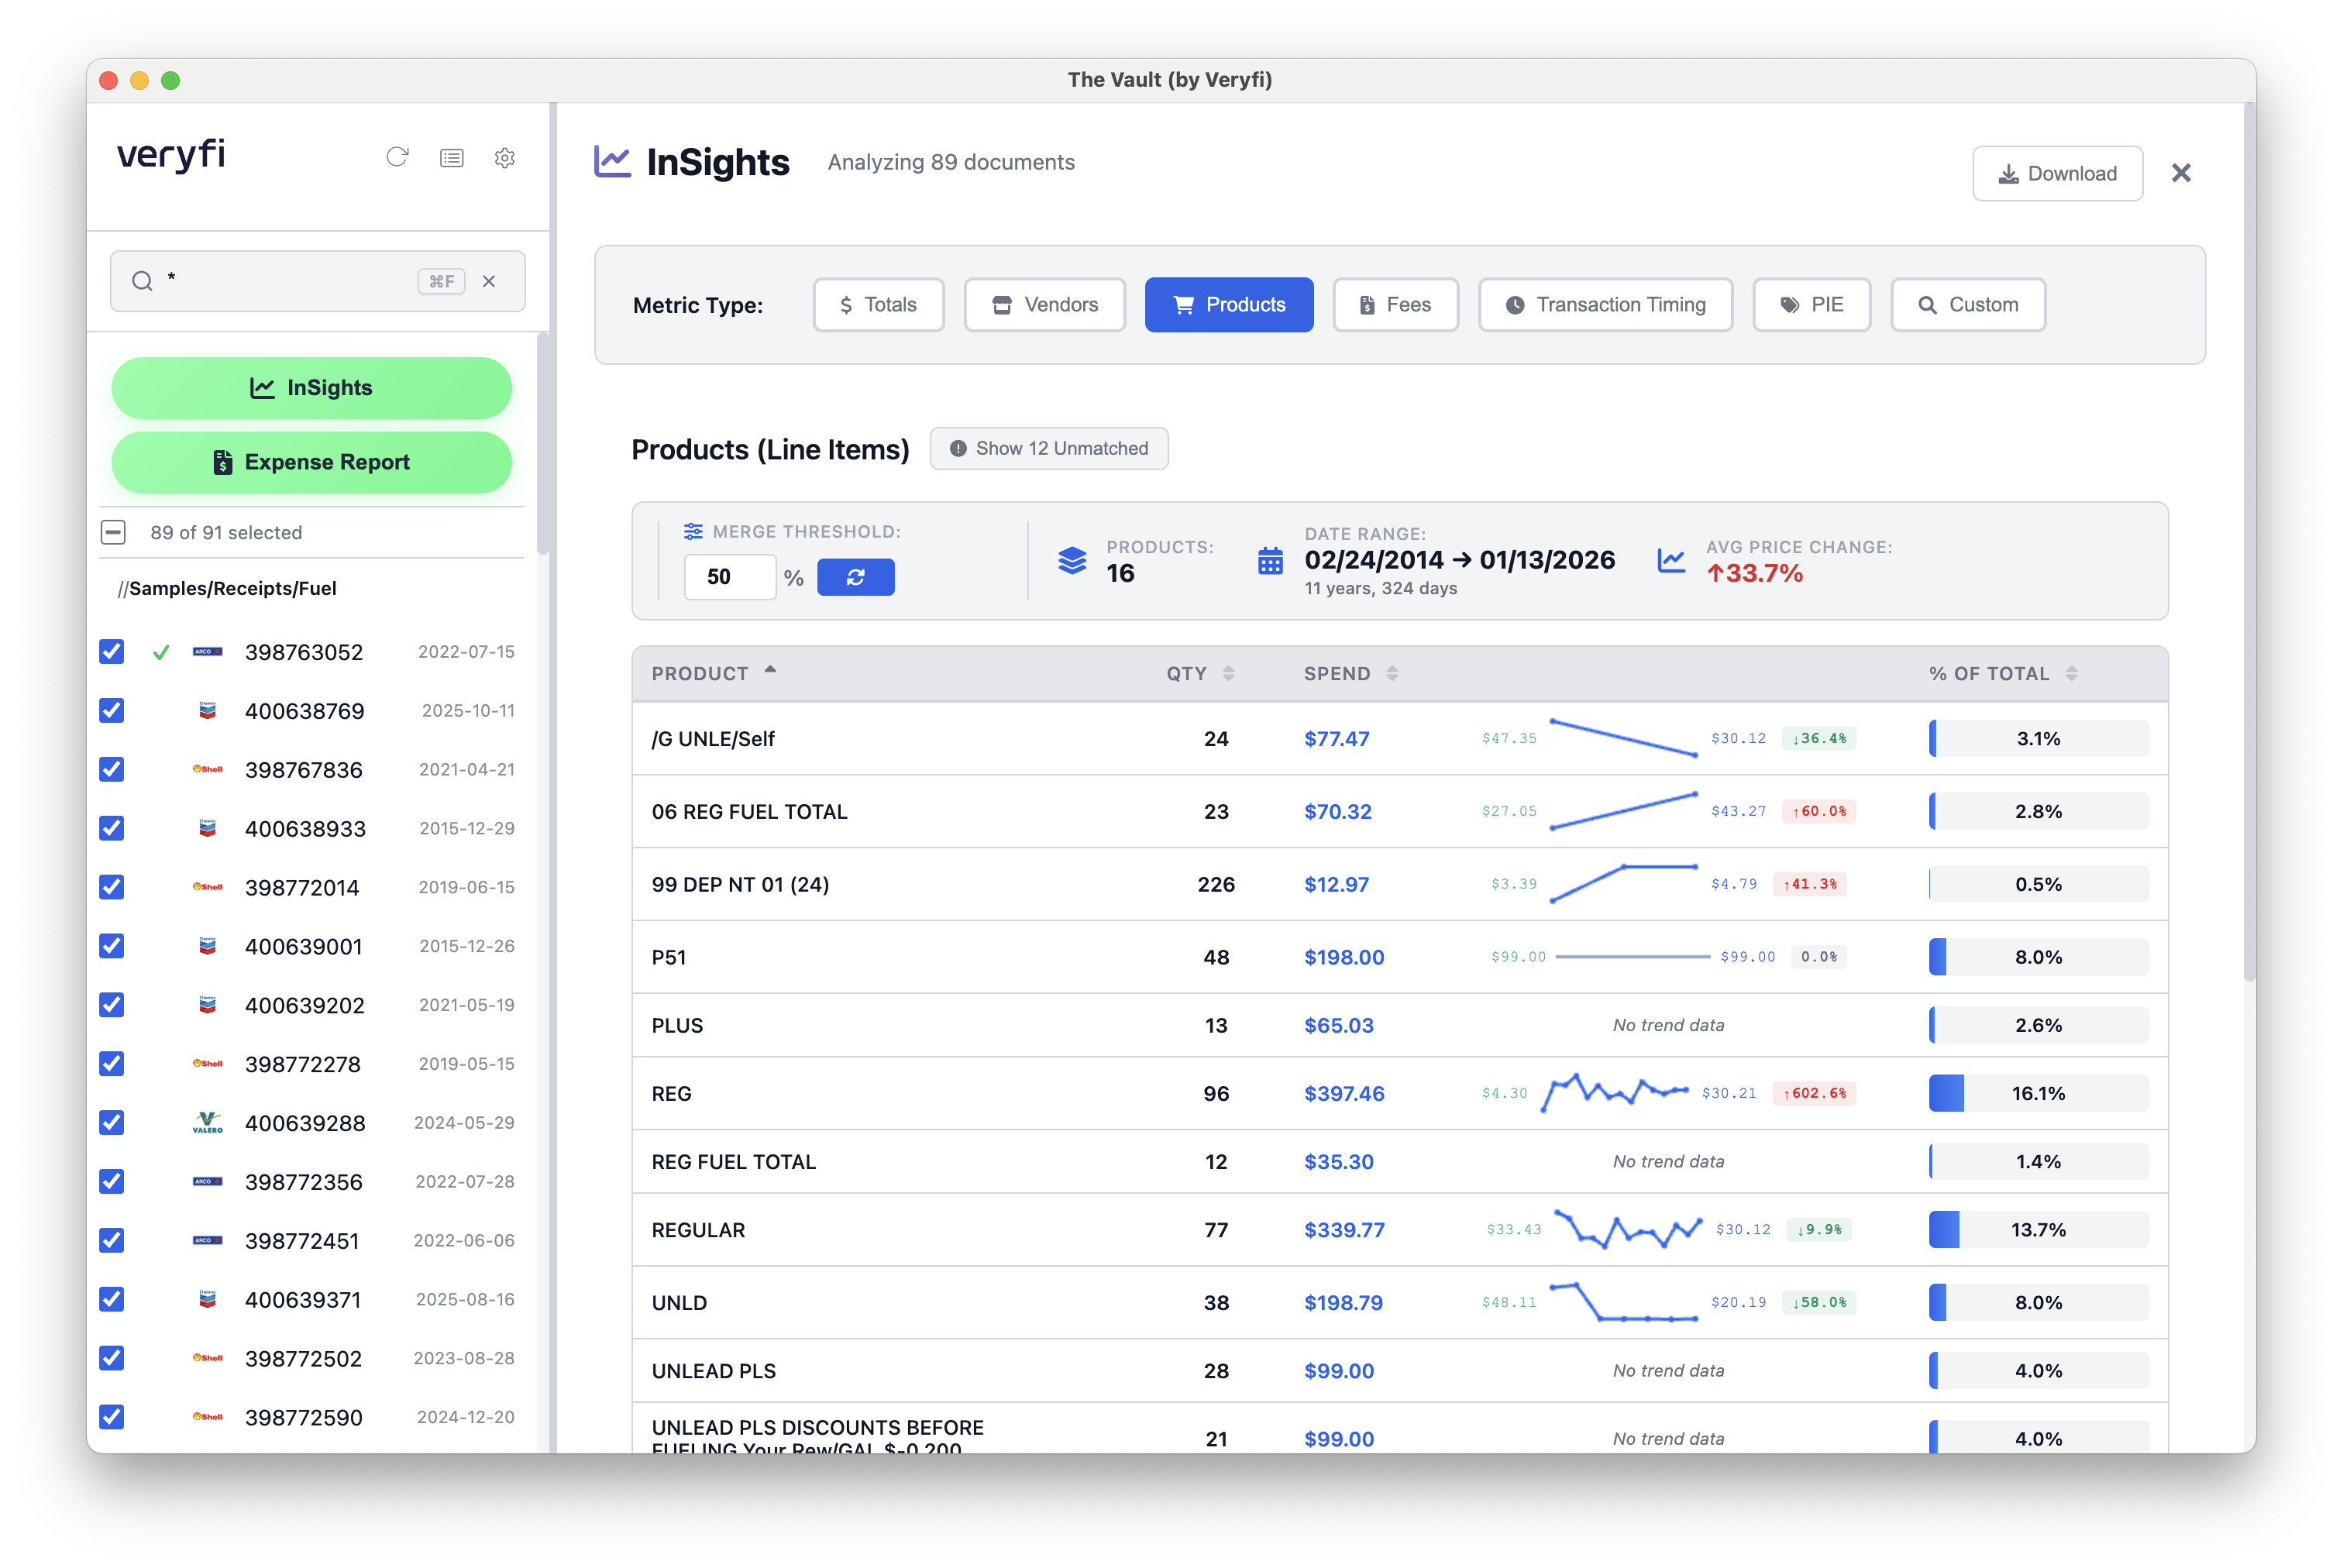Click blue refresh merge threshold button
This screenshot has height=1568, width=2343.
[855, 577]
